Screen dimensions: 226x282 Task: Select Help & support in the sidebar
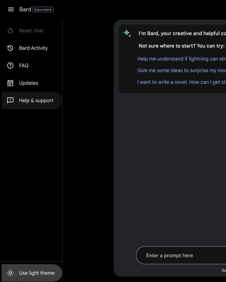[x=32, y=100]
